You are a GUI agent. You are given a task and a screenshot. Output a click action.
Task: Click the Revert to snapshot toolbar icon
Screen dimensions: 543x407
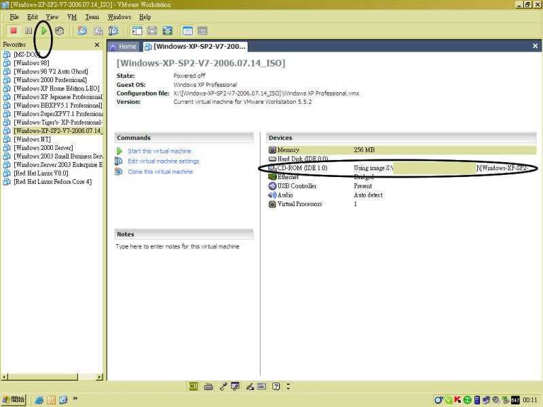pyautogui.click(x=98, y=31)
